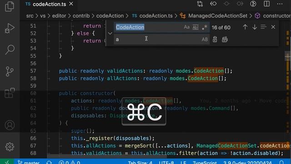Click the '16 of 60' match count
Image resolution: width=291 pixels, height=164 pixels.
pyautogui.click(x=221, y=27)
